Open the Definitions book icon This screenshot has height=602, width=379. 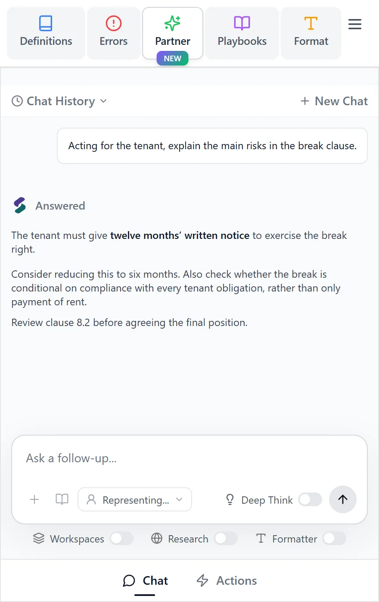pos(46,23)
